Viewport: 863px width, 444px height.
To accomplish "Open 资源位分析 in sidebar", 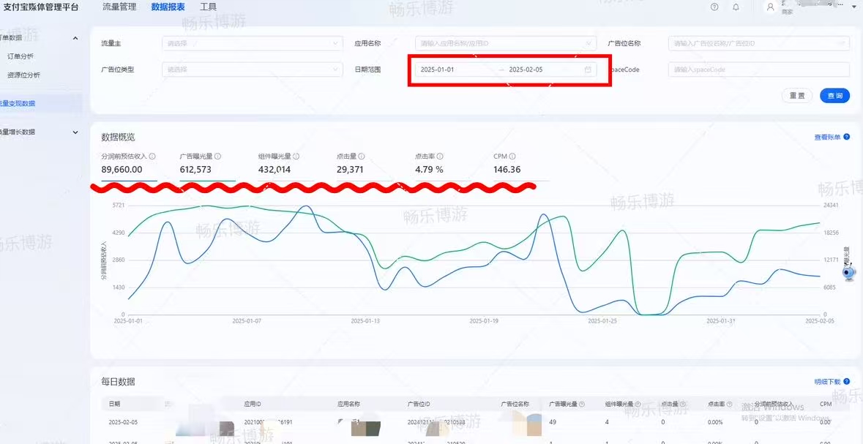I will [x=23, y=75].
